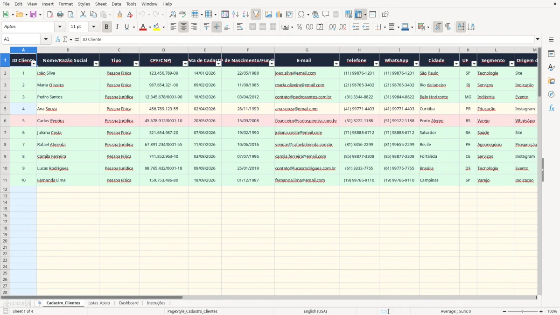Viewport: 560px width, 315px height.
Task: Toggle Center Vertically alignment
Action: pyautogui.click(x=217, y=27)
